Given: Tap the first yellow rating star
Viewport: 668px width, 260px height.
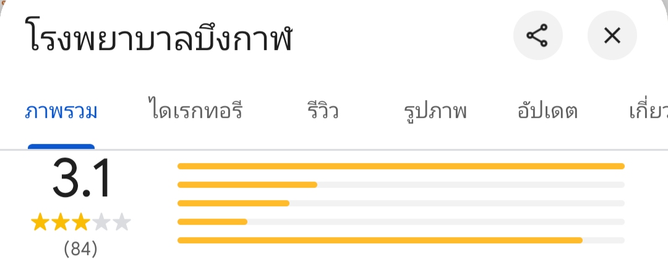Looking at the screenshot, I should (x=40, y=222).
